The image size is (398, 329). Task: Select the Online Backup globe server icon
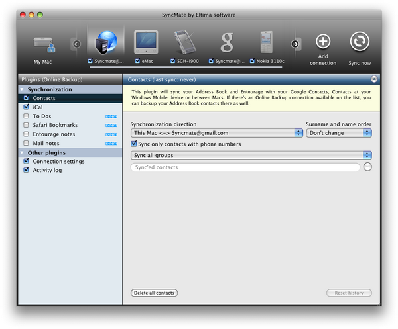106,42
